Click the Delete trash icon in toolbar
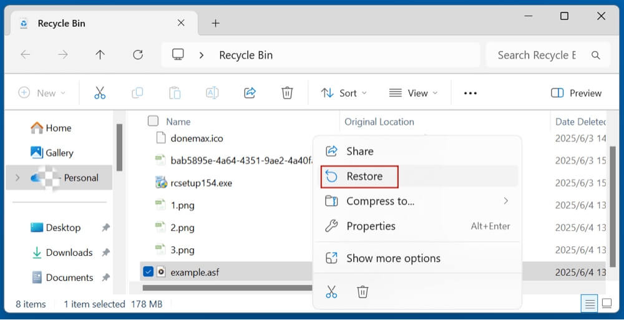 [x=287, y=93]
